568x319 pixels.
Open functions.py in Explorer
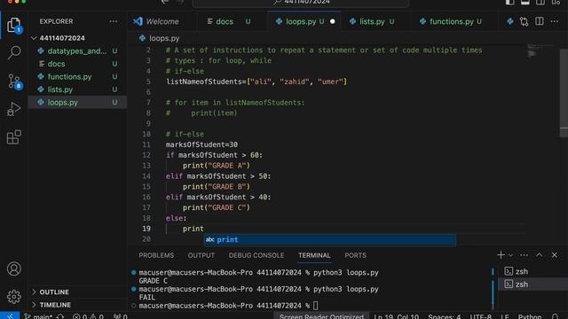pyautogui.click(x=77, y=77)
